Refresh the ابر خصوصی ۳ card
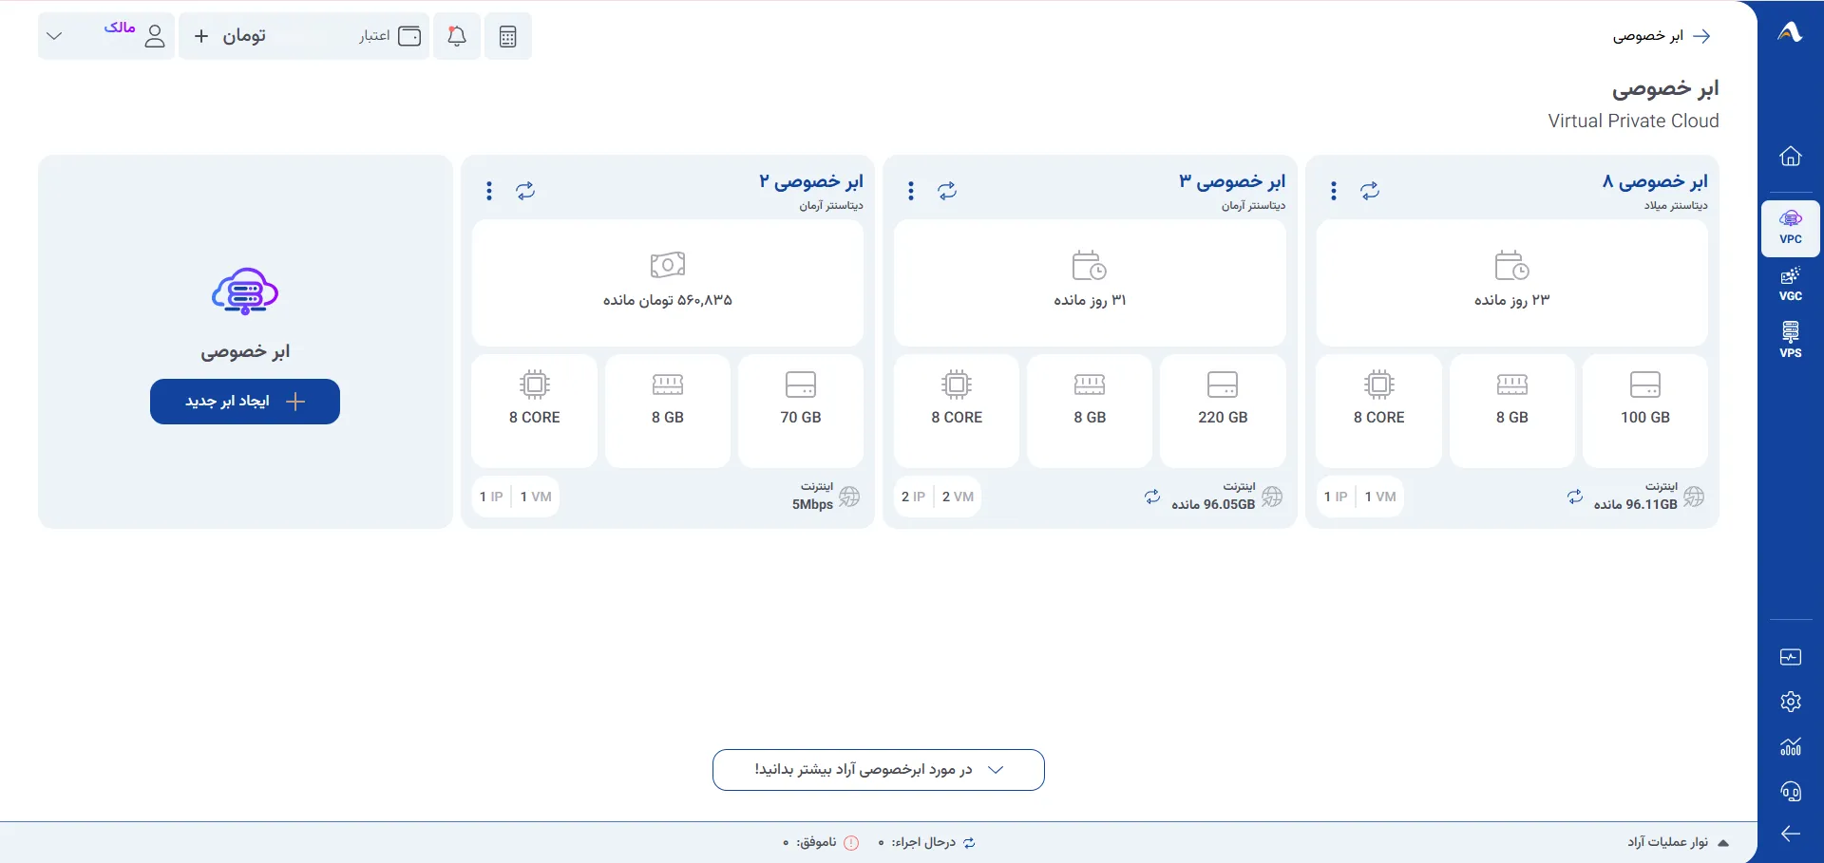 tap(947, 191)
